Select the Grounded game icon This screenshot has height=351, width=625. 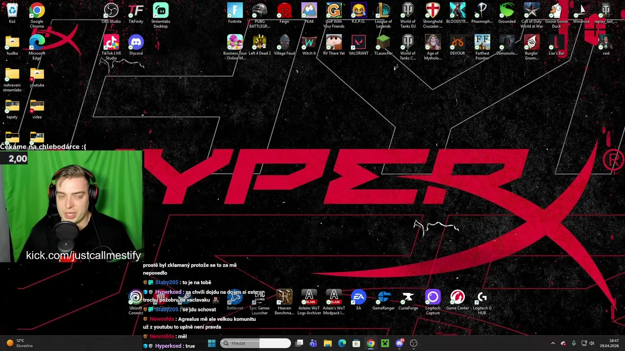tap(507, 14)
